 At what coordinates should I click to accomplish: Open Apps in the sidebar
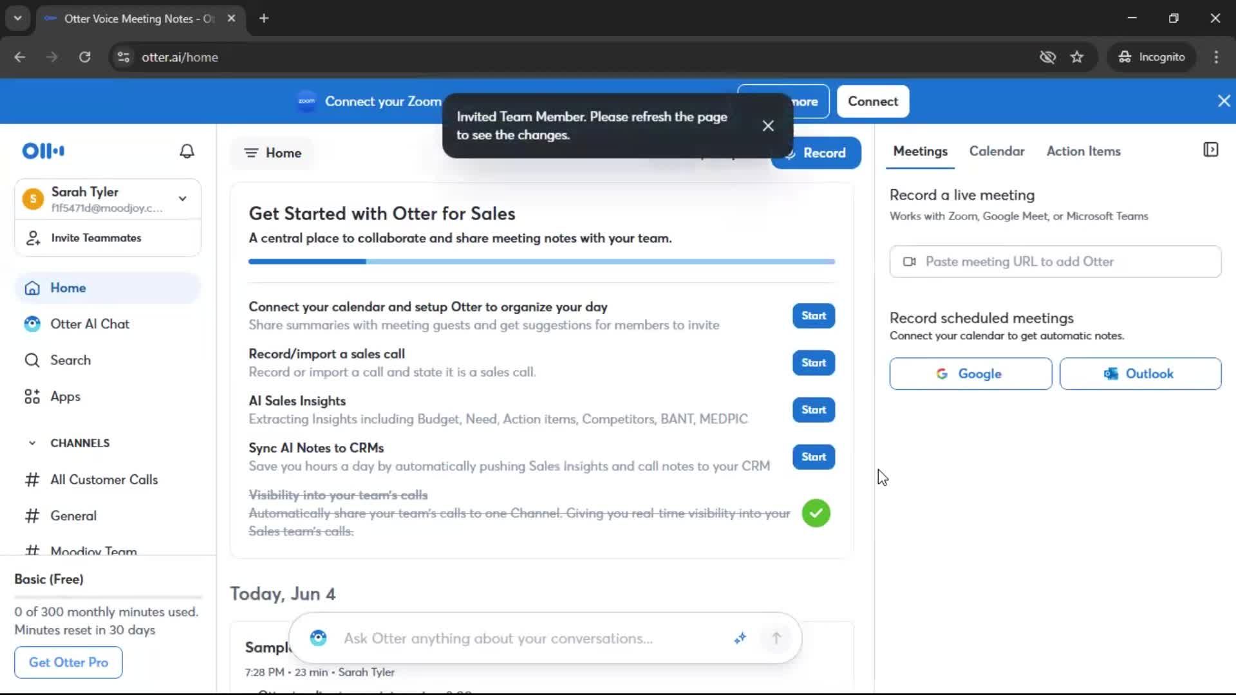click(108, 396)
